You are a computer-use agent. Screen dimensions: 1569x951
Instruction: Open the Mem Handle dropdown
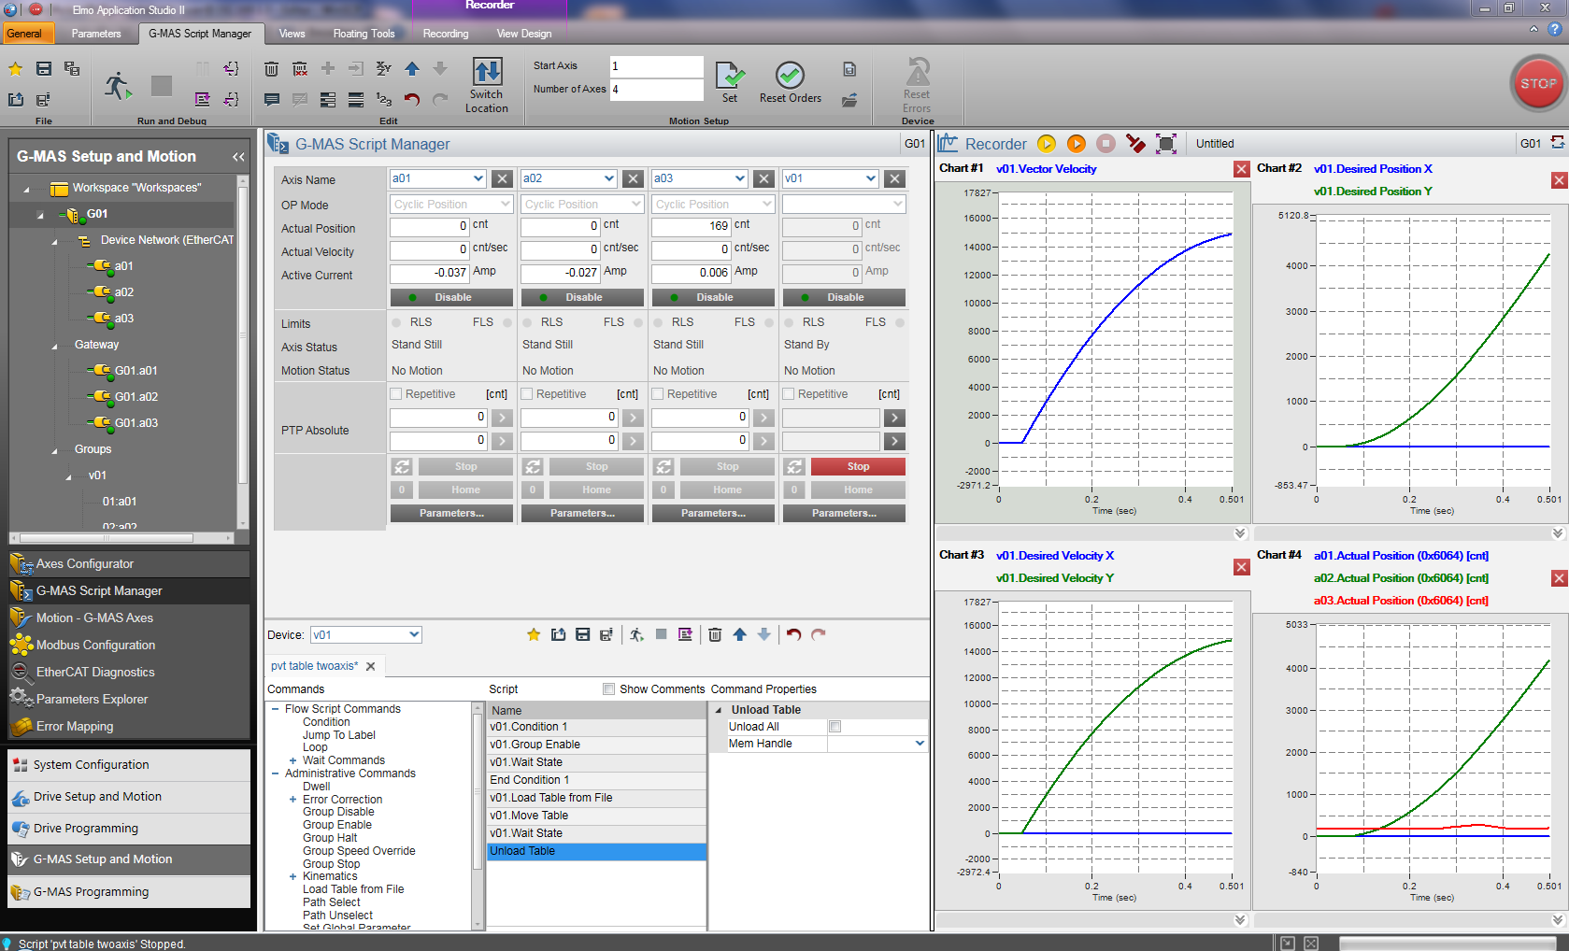tap(919, 744)
